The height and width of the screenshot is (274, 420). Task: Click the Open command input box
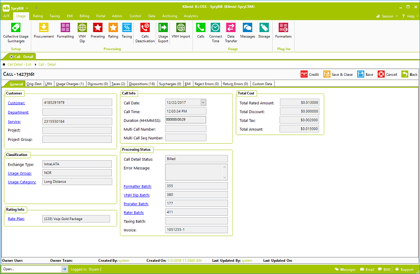[32, 269]
